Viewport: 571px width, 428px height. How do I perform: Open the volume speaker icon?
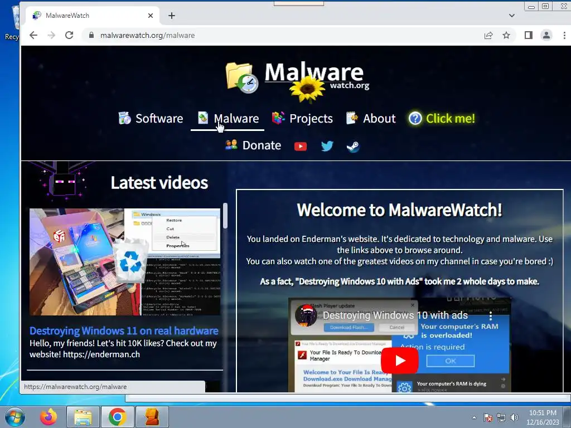(514, 417)
